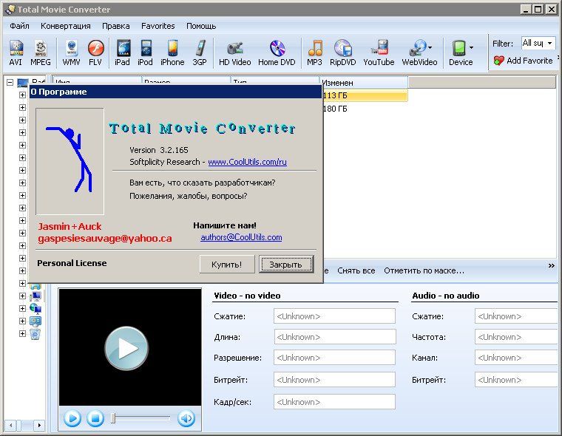This screenshot has width=562, height=436.
Task: Select the My Computer icon in the tree
Action: pyautogui.click(x=35, y=296)
